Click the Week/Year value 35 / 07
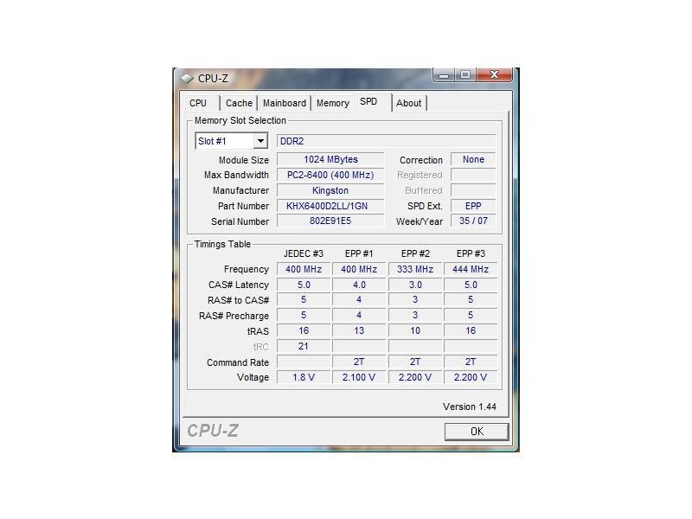This screenshot has width=692, height=519. (473, 221)
